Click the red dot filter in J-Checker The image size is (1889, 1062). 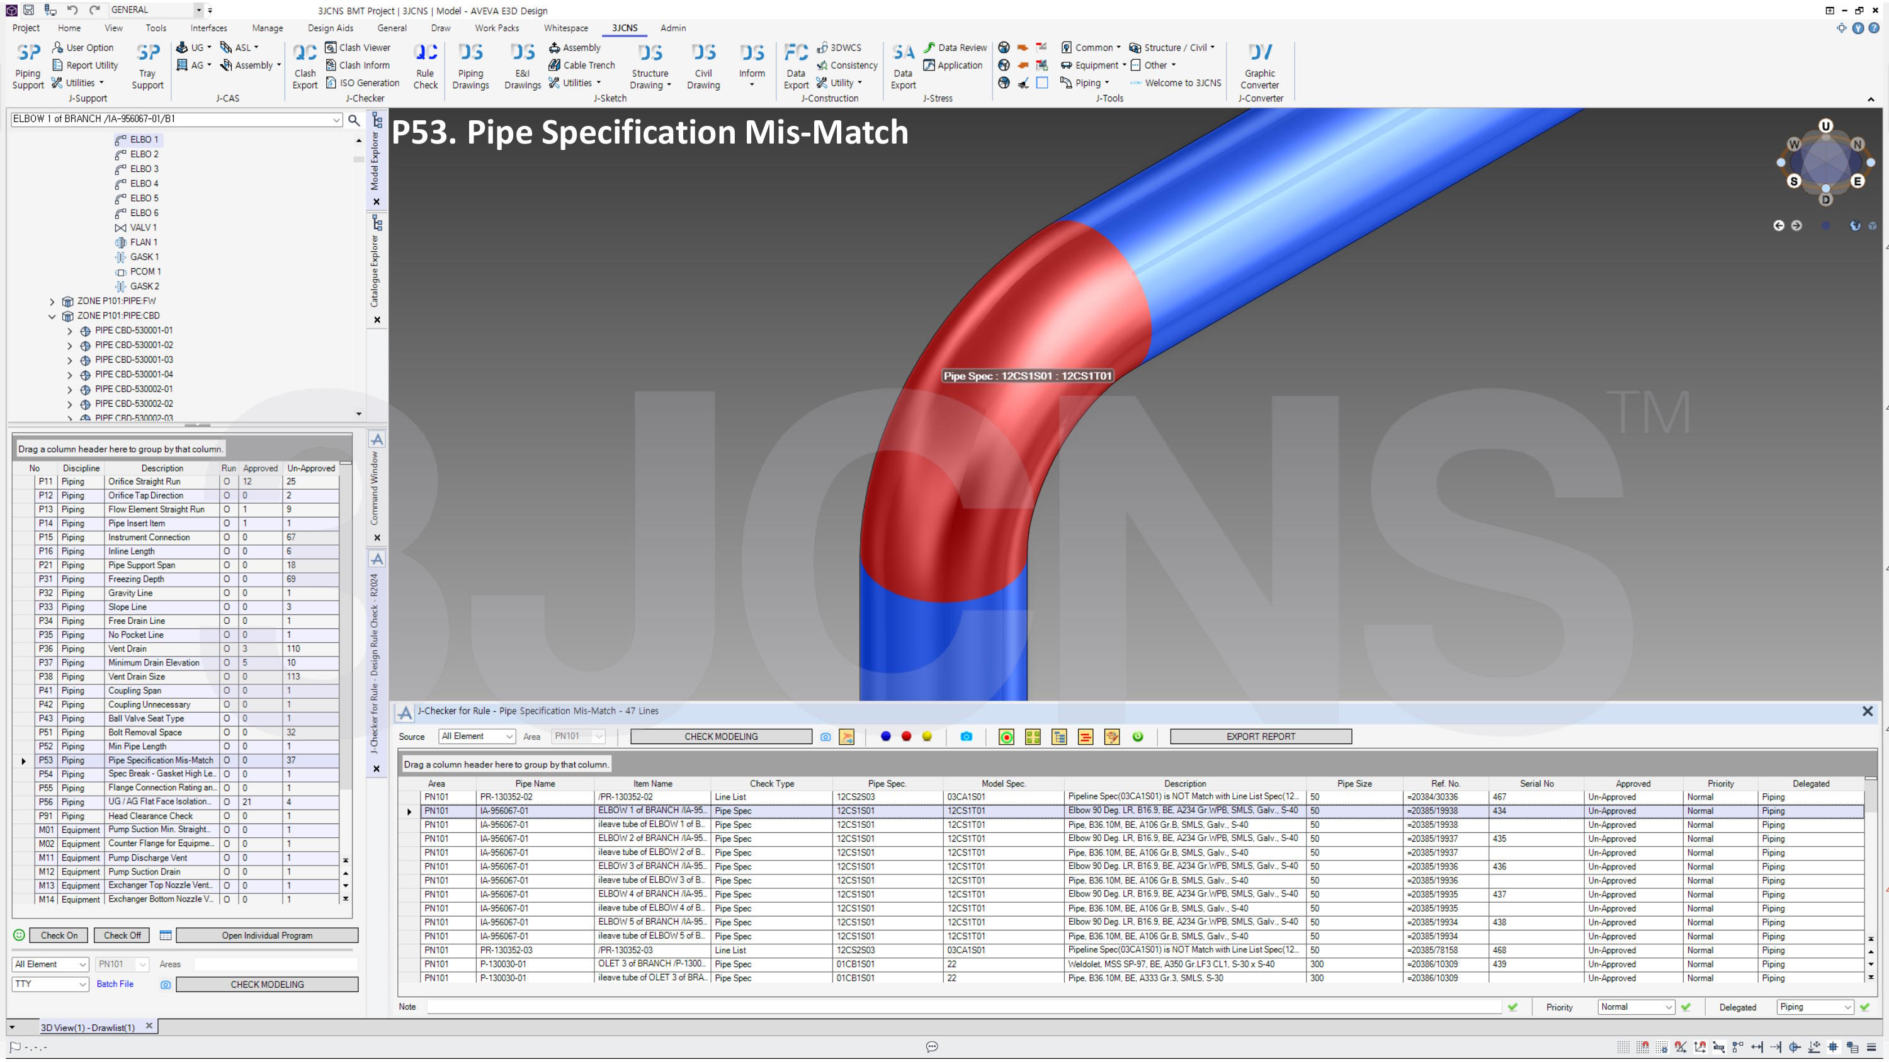[x=906, y=737]
